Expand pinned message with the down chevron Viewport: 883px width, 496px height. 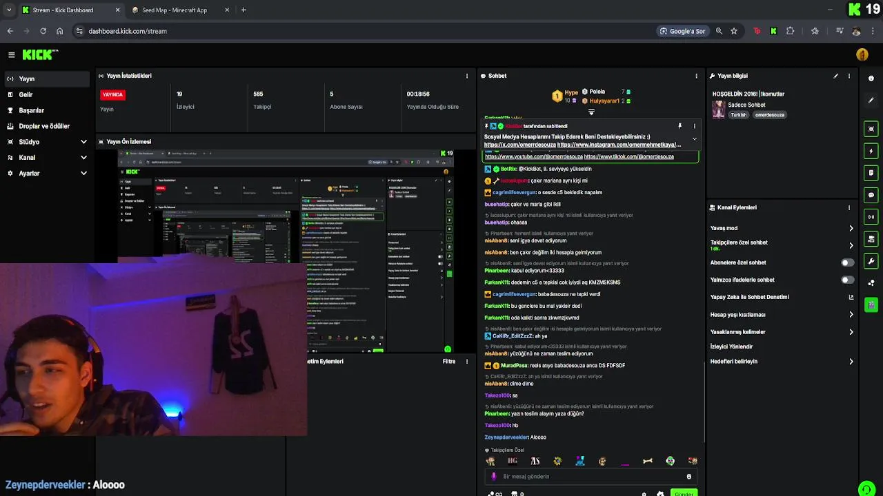coord(695,139)
